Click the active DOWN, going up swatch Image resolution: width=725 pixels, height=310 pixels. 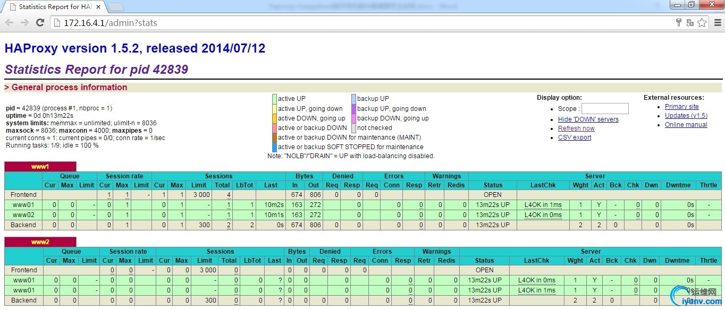click(x=274, y=118)
